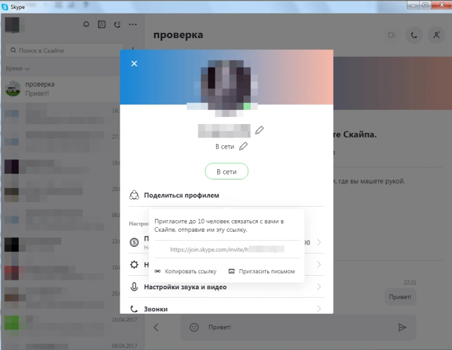
Task: Expand the chevron on the Звонки row
Action: click(319, 309)
